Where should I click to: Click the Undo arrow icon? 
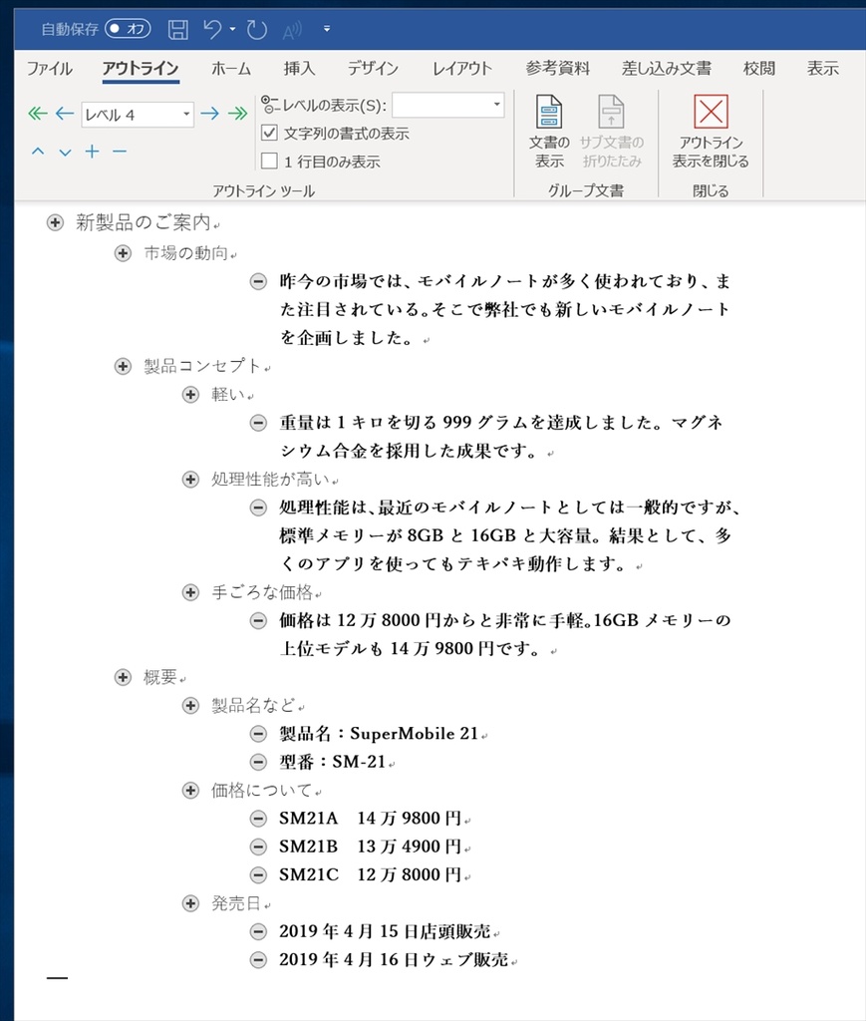212,29
